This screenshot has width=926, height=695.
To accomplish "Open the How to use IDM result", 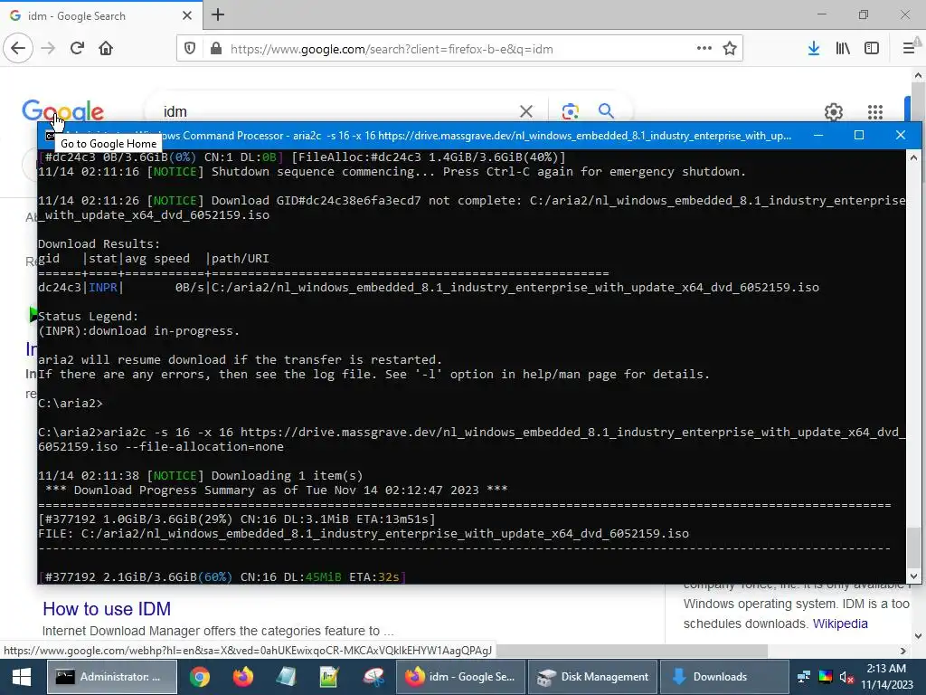I will pos(107,609).
